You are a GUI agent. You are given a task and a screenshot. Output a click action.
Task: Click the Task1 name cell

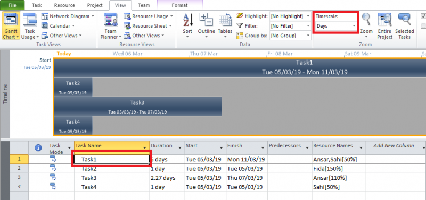click(112, 159)
